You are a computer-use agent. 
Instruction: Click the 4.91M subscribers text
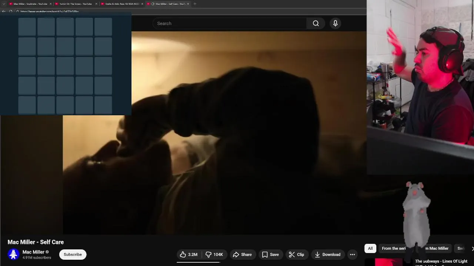click(x=37, y=258)
